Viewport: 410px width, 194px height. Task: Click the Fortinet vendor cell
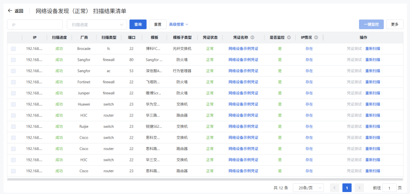click(84, 82)
